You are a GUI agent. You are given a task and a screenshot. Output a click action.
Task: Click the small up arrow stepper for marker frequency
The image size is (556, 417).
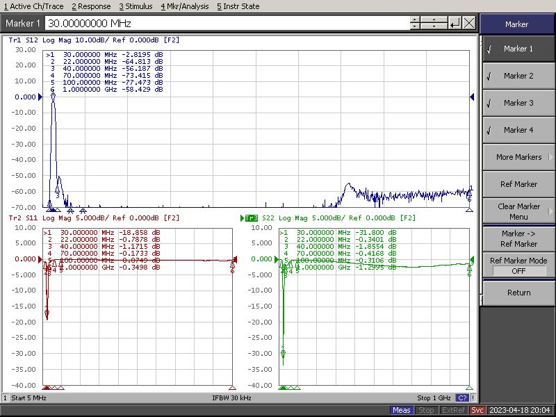(x=416, y=19)
